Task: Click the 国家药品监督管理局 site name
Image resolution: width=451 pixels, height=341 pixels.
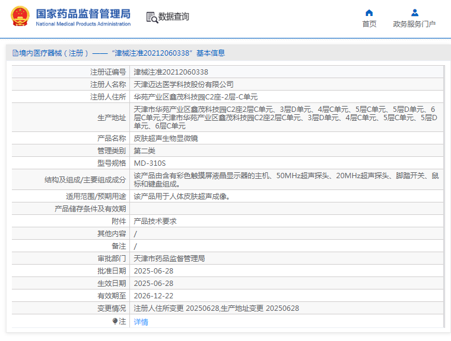Action: tap(83, 14)
